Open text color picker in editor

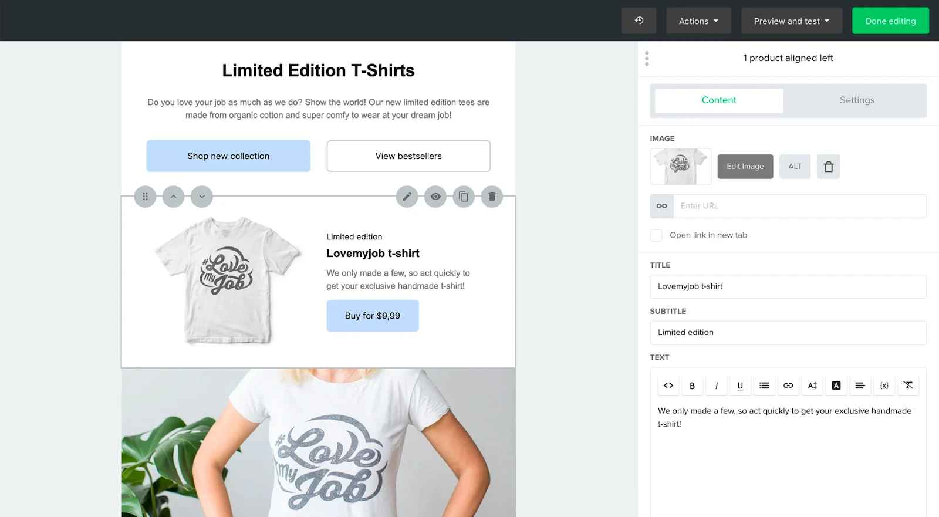[836, 386]
